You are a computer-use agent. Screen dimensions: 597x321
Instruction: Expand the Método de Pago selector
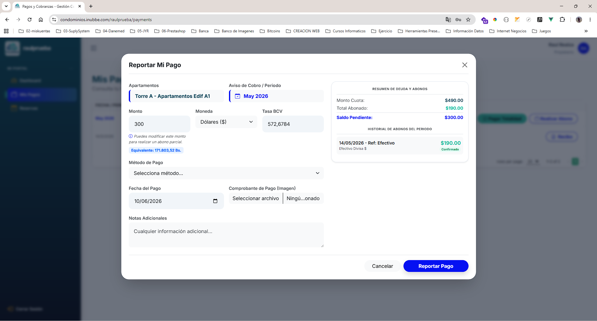(226, 173)
